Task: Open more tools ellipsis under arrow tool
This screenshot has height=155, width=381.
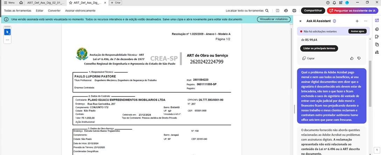Action: [x=7, y=40]
